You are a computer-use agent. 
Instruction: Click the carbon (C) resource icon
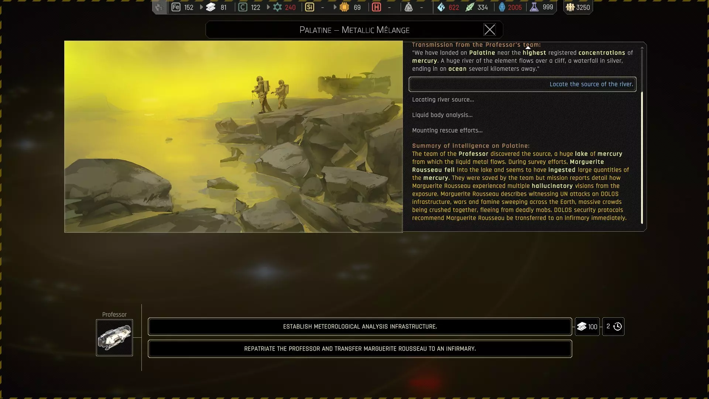pos(243,7)
